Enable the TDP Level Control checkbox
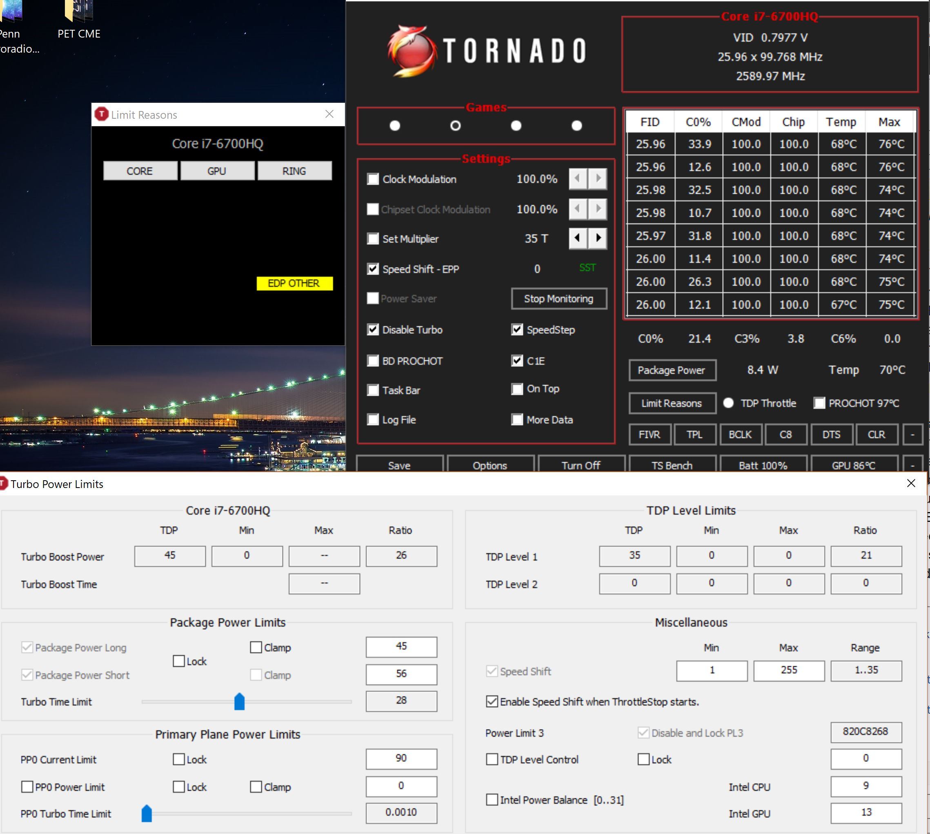 tap(492, 759)
